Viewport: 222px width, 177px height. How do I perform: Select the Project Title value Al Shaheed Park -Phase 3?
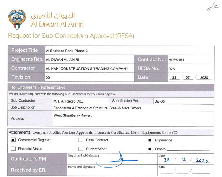click(x=67, y=51)
